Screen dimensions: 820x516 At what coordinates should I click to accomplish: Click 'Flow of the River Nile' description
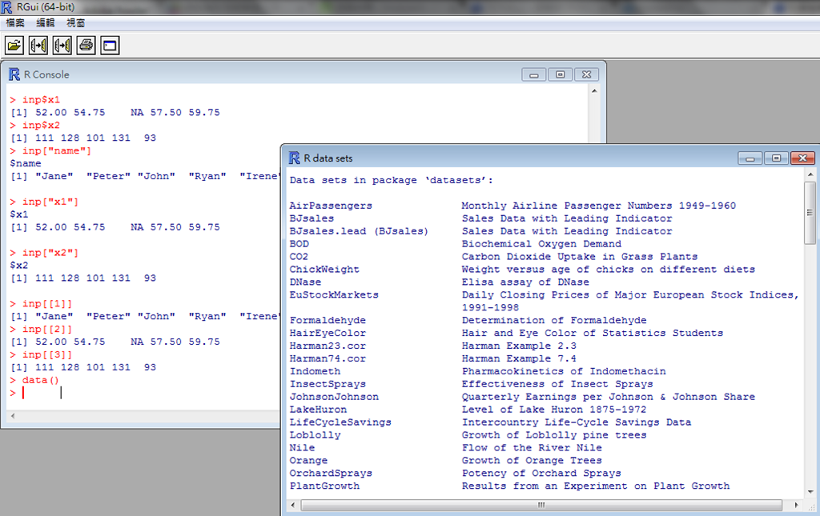pos(532,447)
